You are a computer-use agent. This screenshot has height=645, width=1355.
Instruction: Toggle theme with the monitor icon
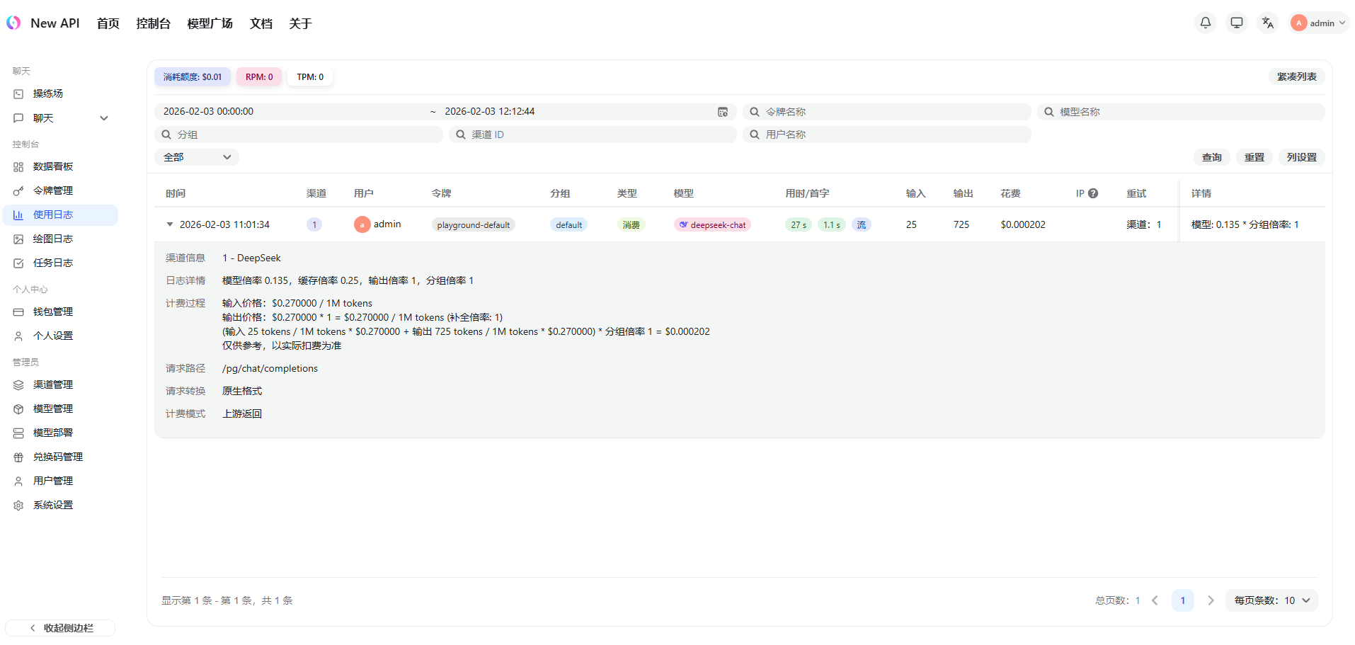click(1236, 23)
